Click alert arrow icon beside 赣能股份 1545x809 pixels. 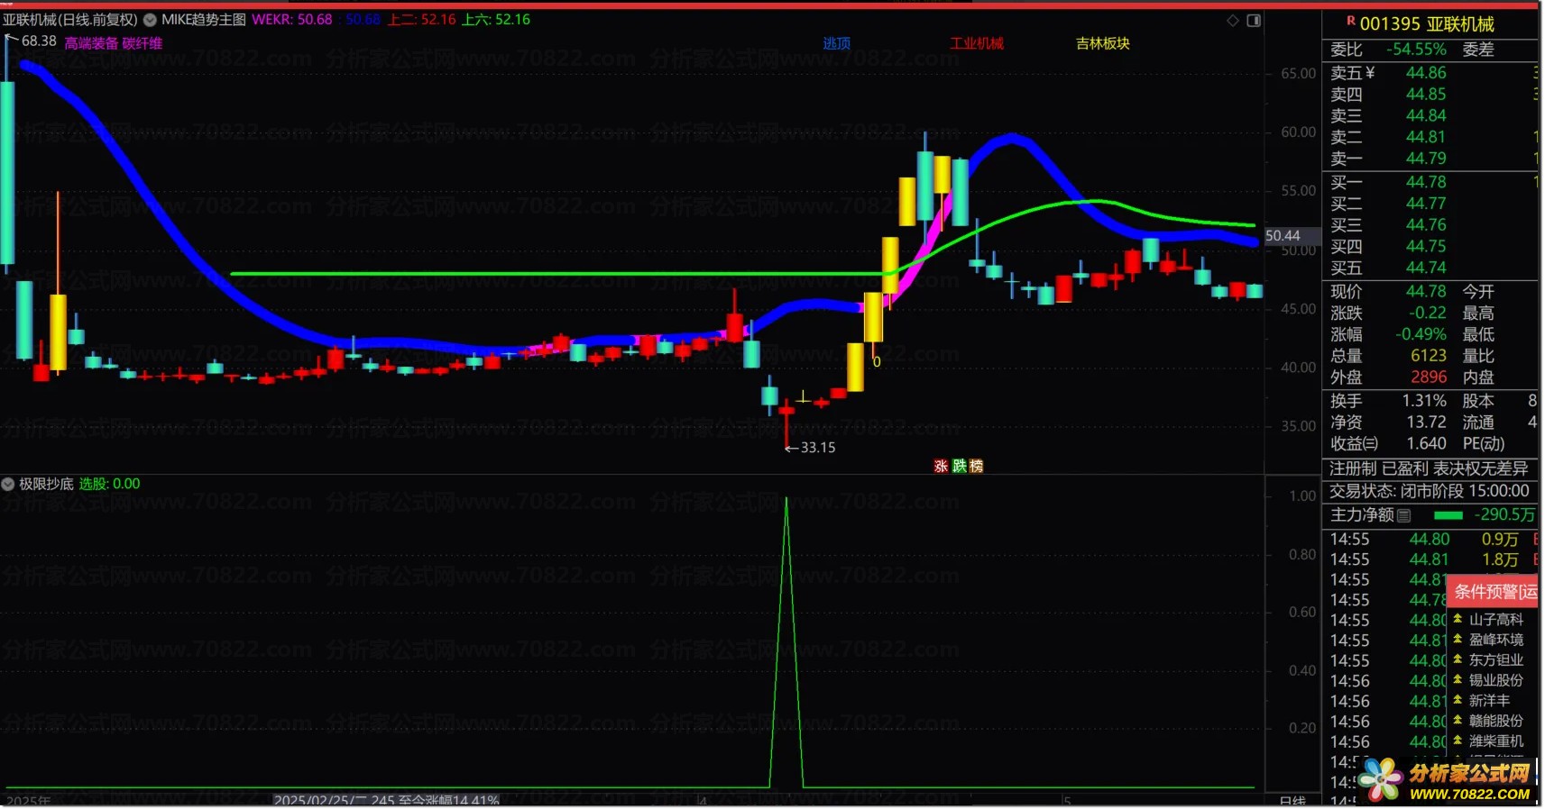click(x=1458, y=720)
